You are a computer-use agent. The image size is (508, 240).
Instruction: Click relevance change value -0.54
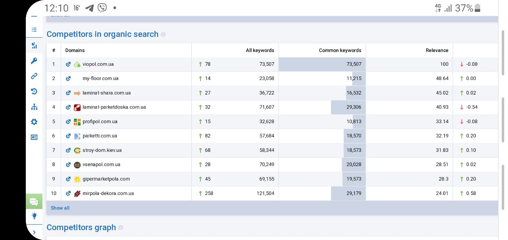(x=472, y=107)
